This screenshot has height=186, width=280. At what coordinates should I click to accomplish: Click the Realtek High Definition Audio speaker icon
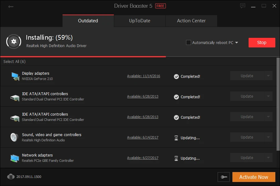click(x=14, y=137)
